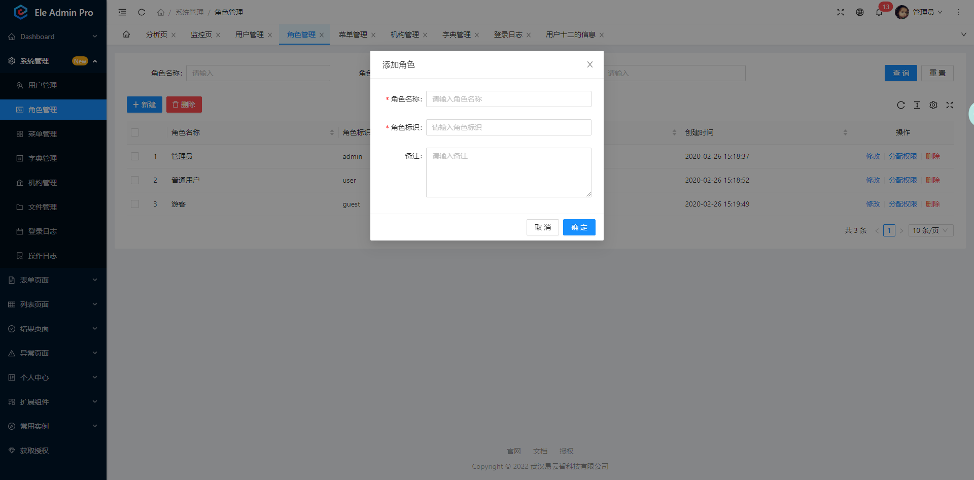Viewport: 974px width, 480px height.
Task: Select the checkbox for the 管理员 row
Action: tap(135, 156)
